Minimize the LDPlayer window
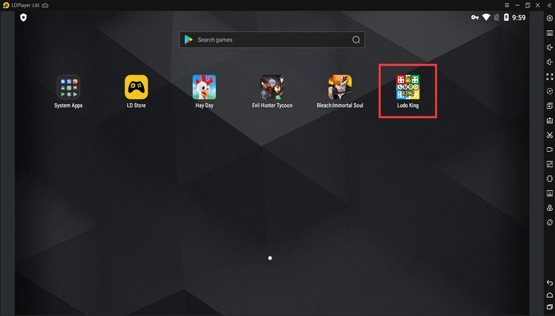This screenshot has width=555, height=316. coord(517,5)
